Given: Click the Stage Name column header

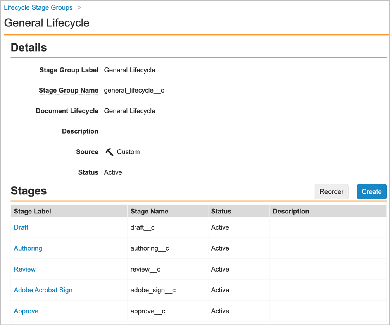Looking at the screenshot, I should coord(149,212).
